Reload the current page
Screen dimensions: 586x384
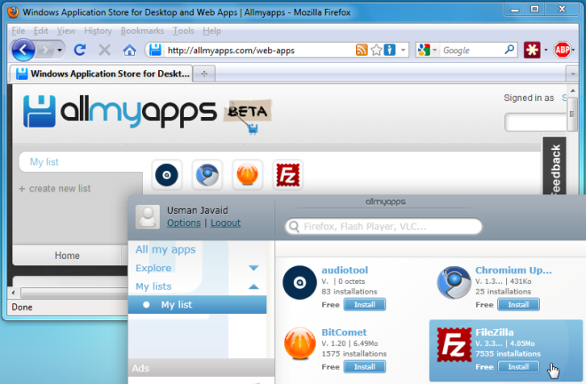80,50
